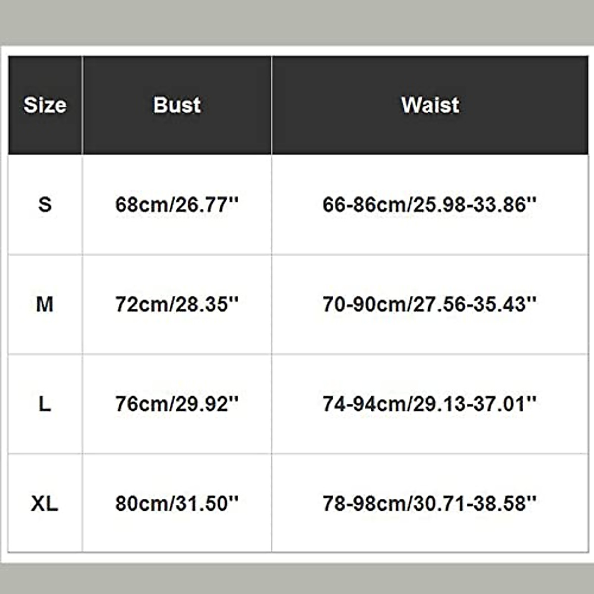Select the S size cell
Viewport: 594px width, 594px height.
click(45, 204)
